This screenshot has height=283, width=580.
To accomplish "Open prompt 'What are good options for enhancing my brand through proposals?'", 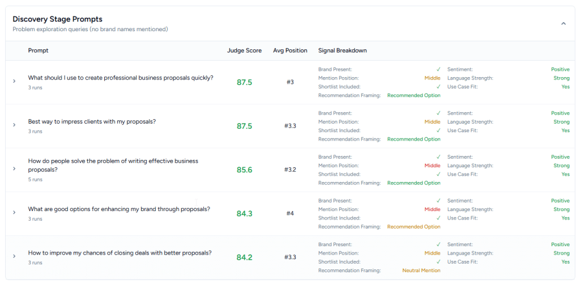I will coord(119,209).
